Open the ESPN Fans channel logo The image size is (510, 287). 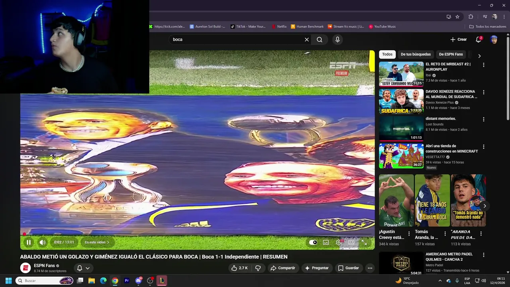pyautogui.click(x=25, y=268)
